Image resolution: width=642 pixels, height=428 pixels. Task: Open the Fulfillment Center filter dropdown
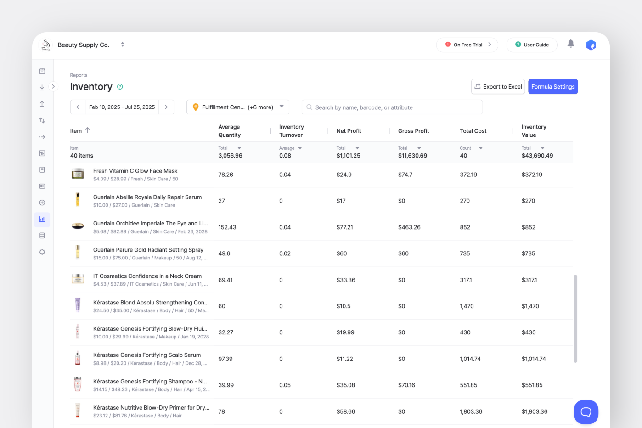[237, 107]
